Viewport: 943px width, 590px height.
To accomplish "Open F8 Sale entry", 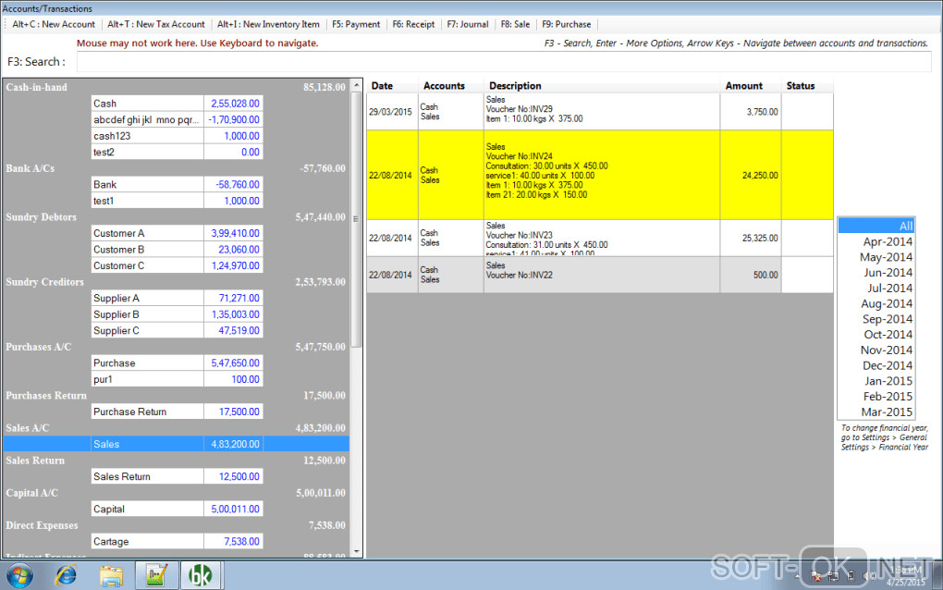I will (x=515, y=25).
